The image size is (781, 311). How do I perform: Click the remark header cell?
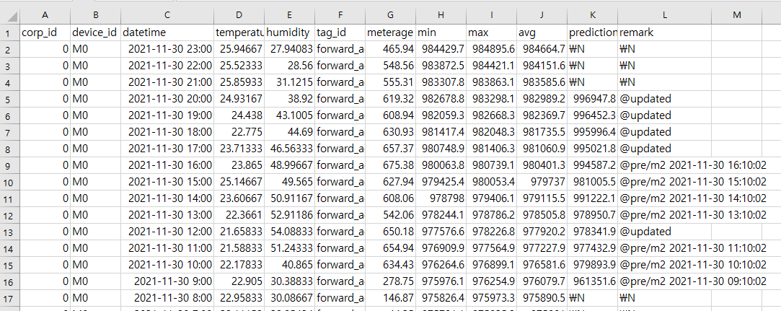[664, 32]
